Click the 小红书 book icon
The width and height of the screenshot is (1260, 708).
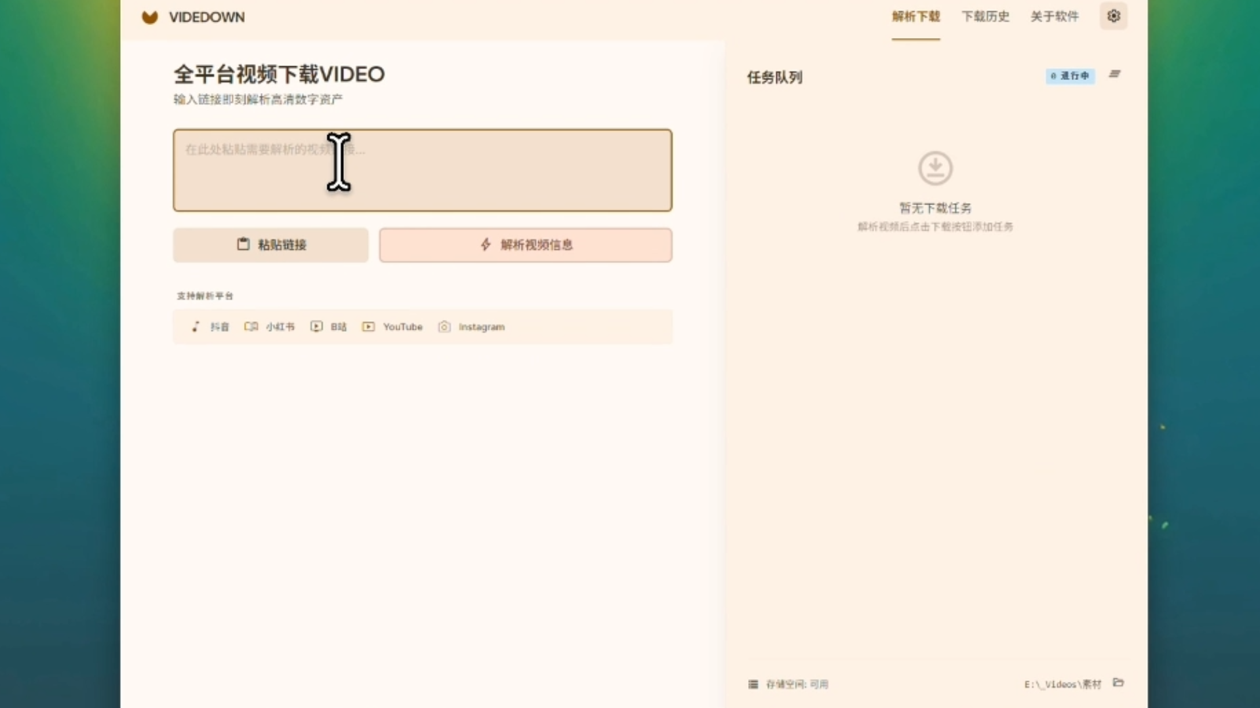251,326
